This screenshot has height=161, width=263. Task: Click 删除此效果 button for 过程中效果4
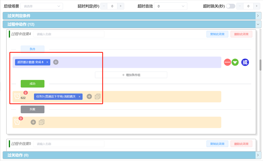click(x=241, y=34)
